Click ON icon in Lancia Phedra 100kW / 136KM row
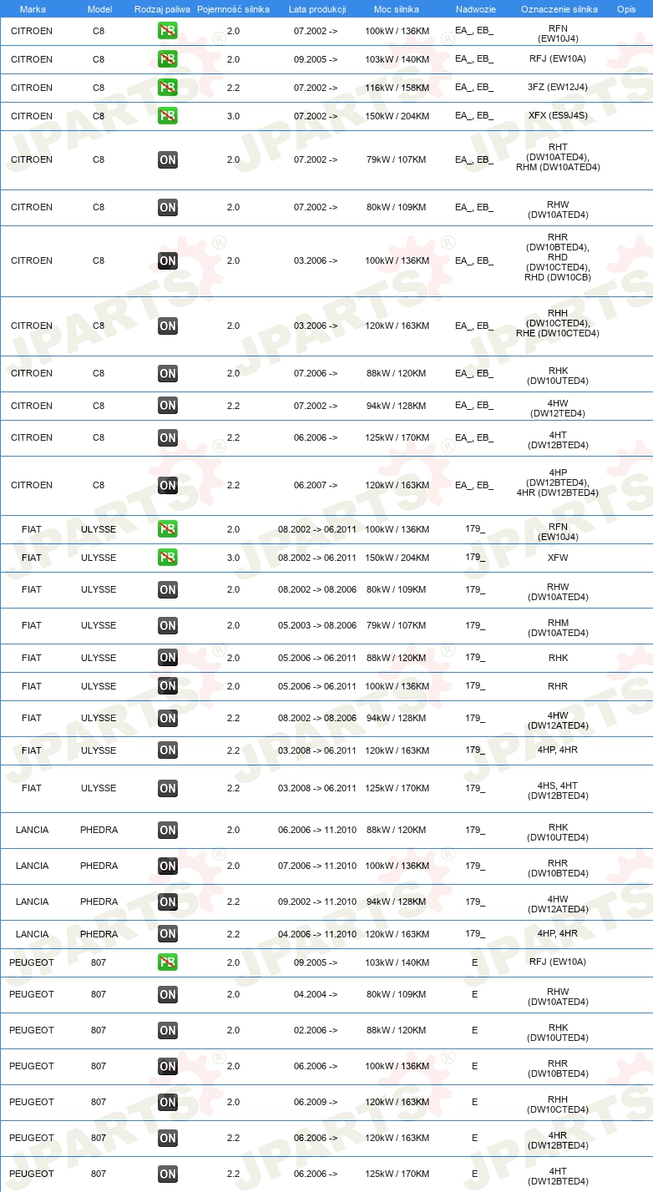This screenshot has width=653, height=1192. click(167, 866)
